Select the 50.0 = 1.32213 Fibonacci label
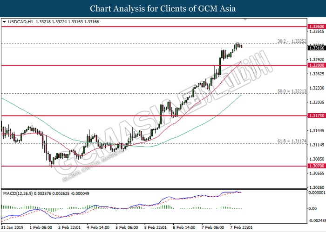 [292, 92]
